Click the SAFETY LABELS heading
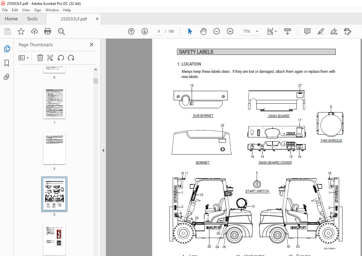 tap(196, 52)
